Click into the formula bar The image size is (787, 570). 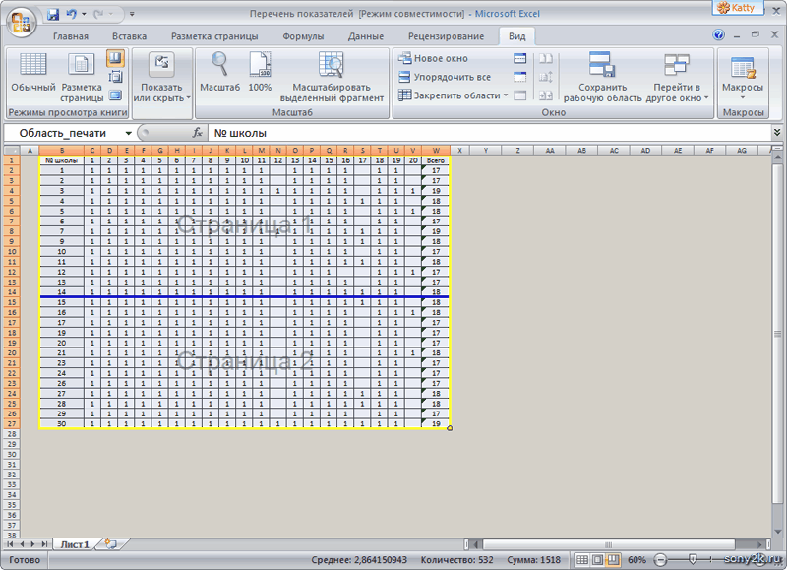[489, 133]
